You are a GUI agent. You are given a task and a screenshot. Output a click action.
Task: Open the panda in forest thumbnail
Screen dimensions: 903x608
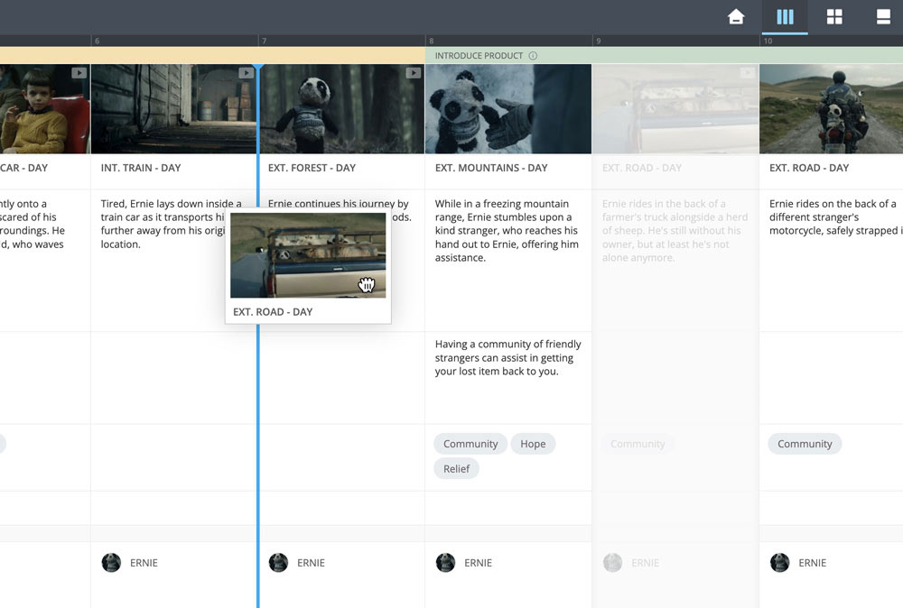[x=342, y=109]
